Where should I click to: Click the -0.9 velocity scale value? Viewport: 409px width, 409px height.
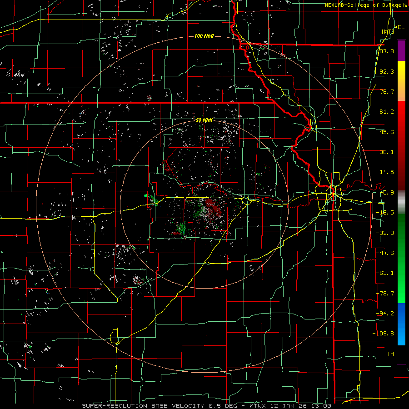click(x=387, y=193)
